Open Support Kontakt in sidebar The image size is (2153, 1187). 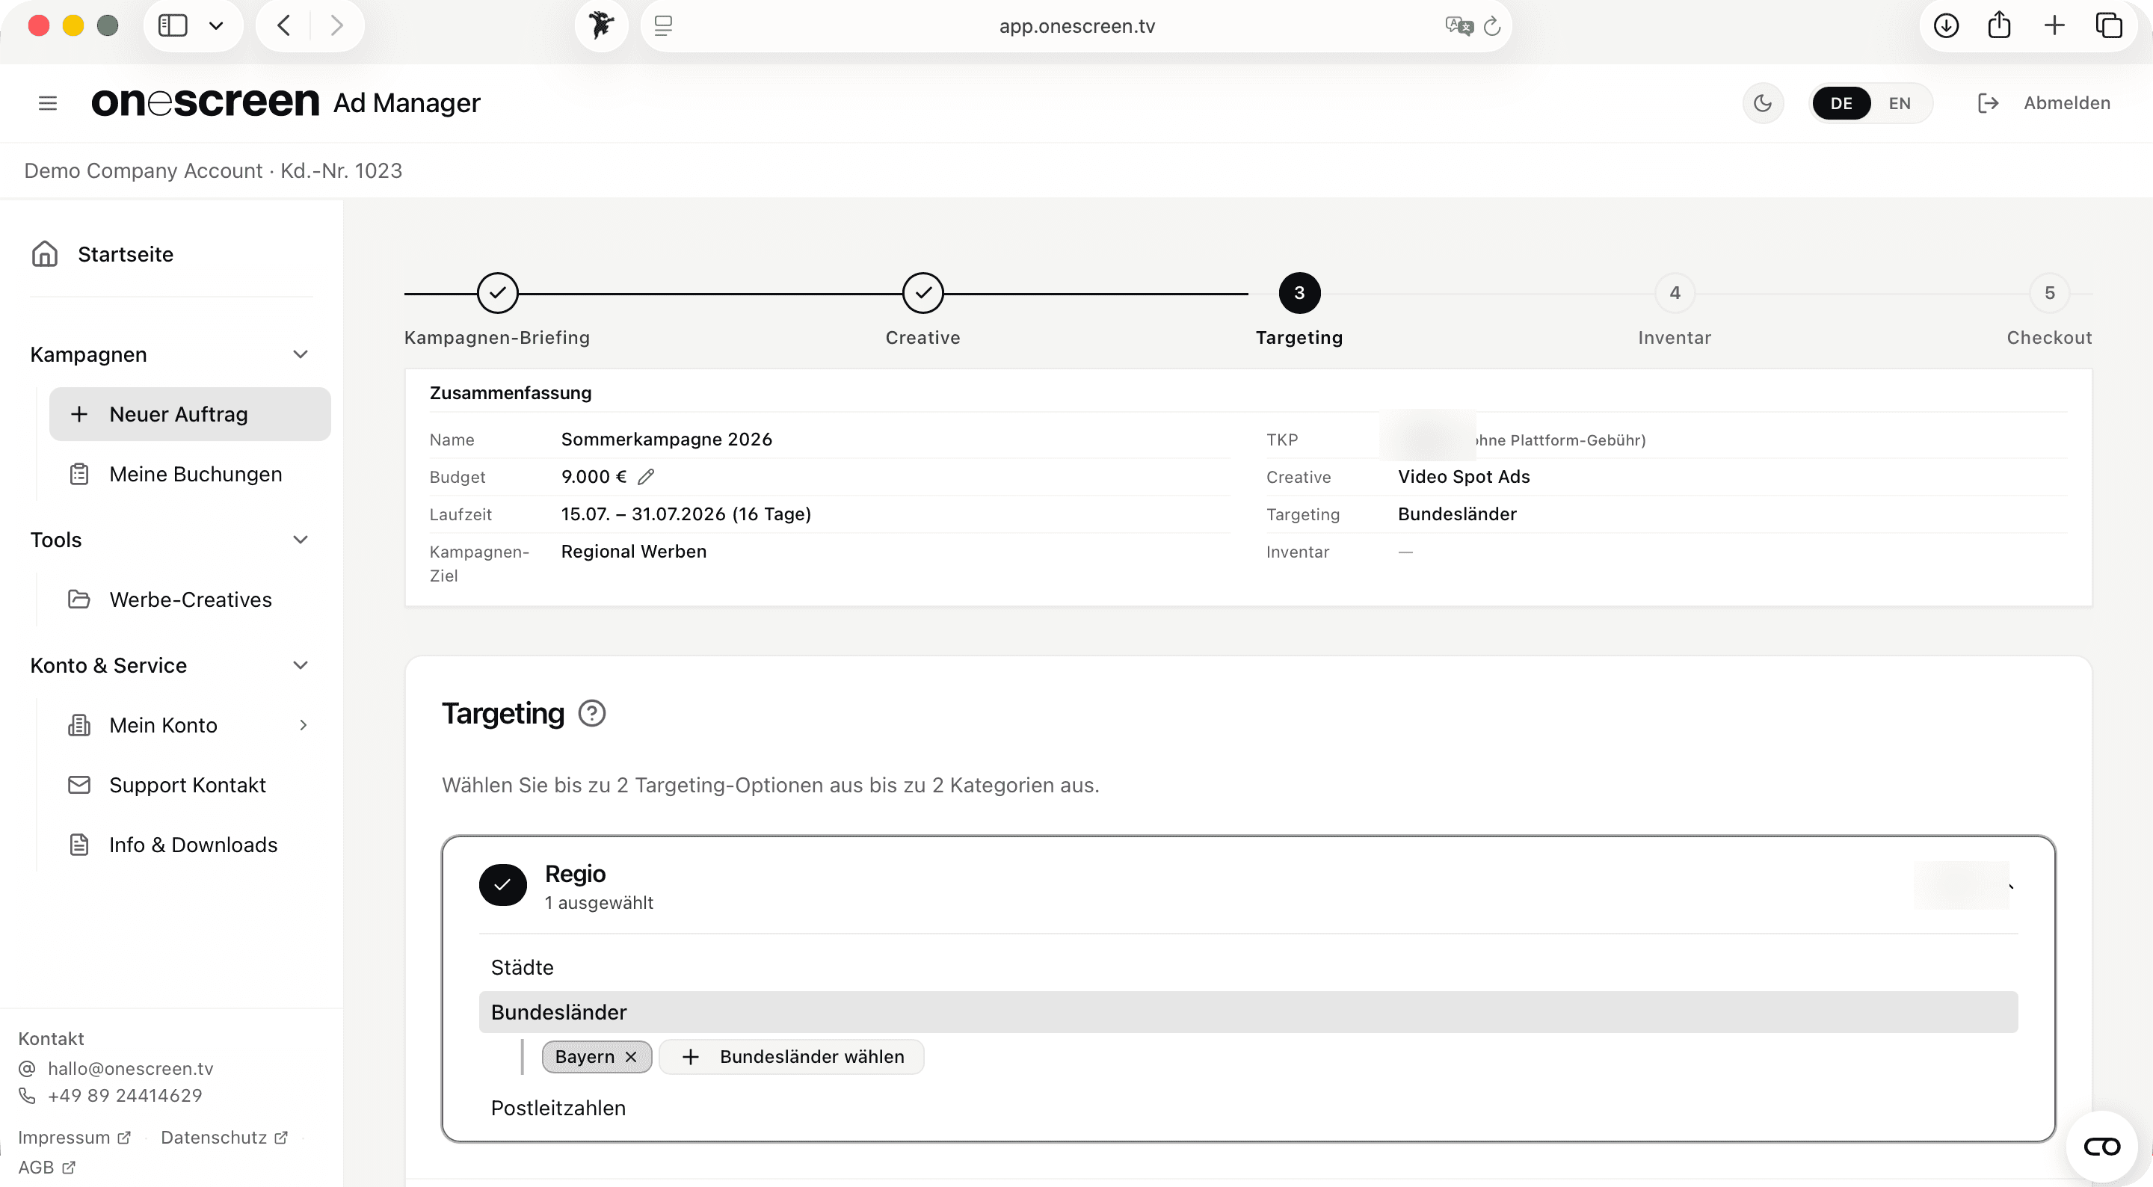(190, 785)
